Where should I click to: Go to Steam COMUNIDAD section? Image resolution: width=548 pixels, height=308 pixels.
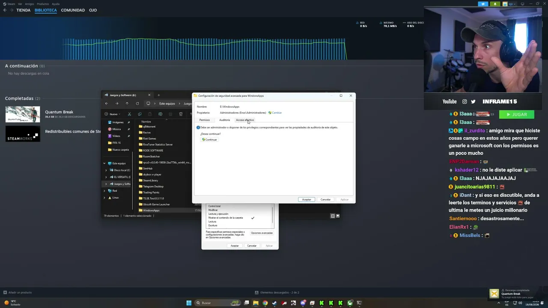point(73,10)
